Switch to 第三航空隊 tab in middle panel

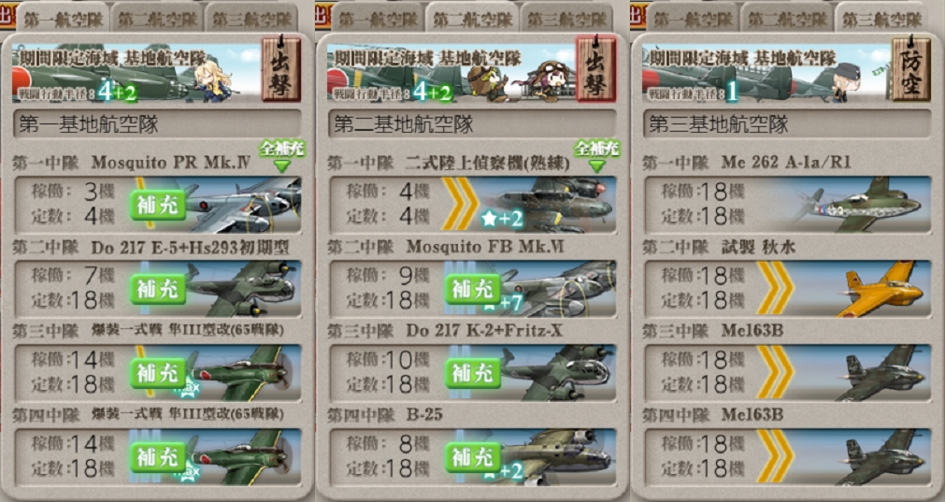[567, 19]
